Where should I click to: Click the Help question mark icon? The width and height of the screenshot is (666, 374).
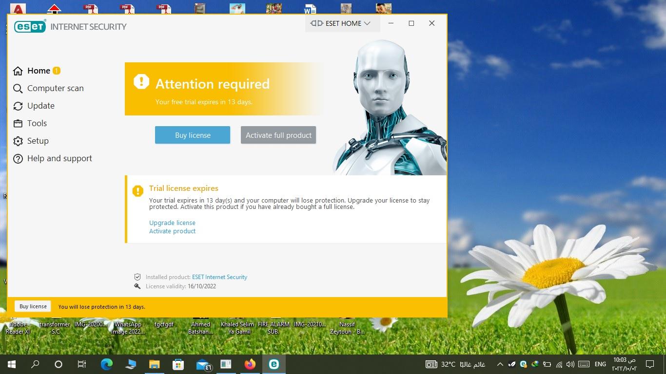pyautogui.click(x=18, y=159)
